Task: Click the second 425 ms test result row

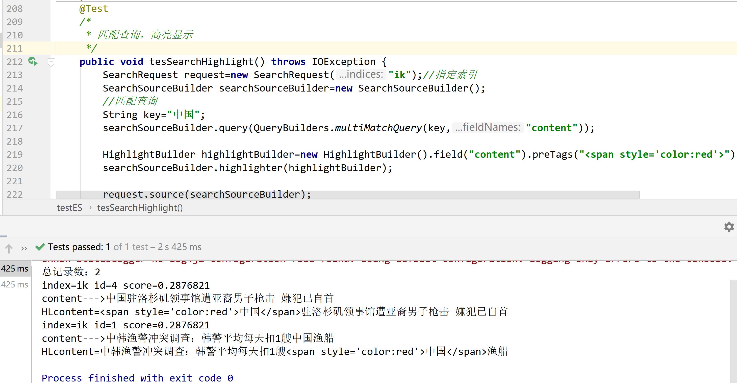Action: (x=15, y=284)
